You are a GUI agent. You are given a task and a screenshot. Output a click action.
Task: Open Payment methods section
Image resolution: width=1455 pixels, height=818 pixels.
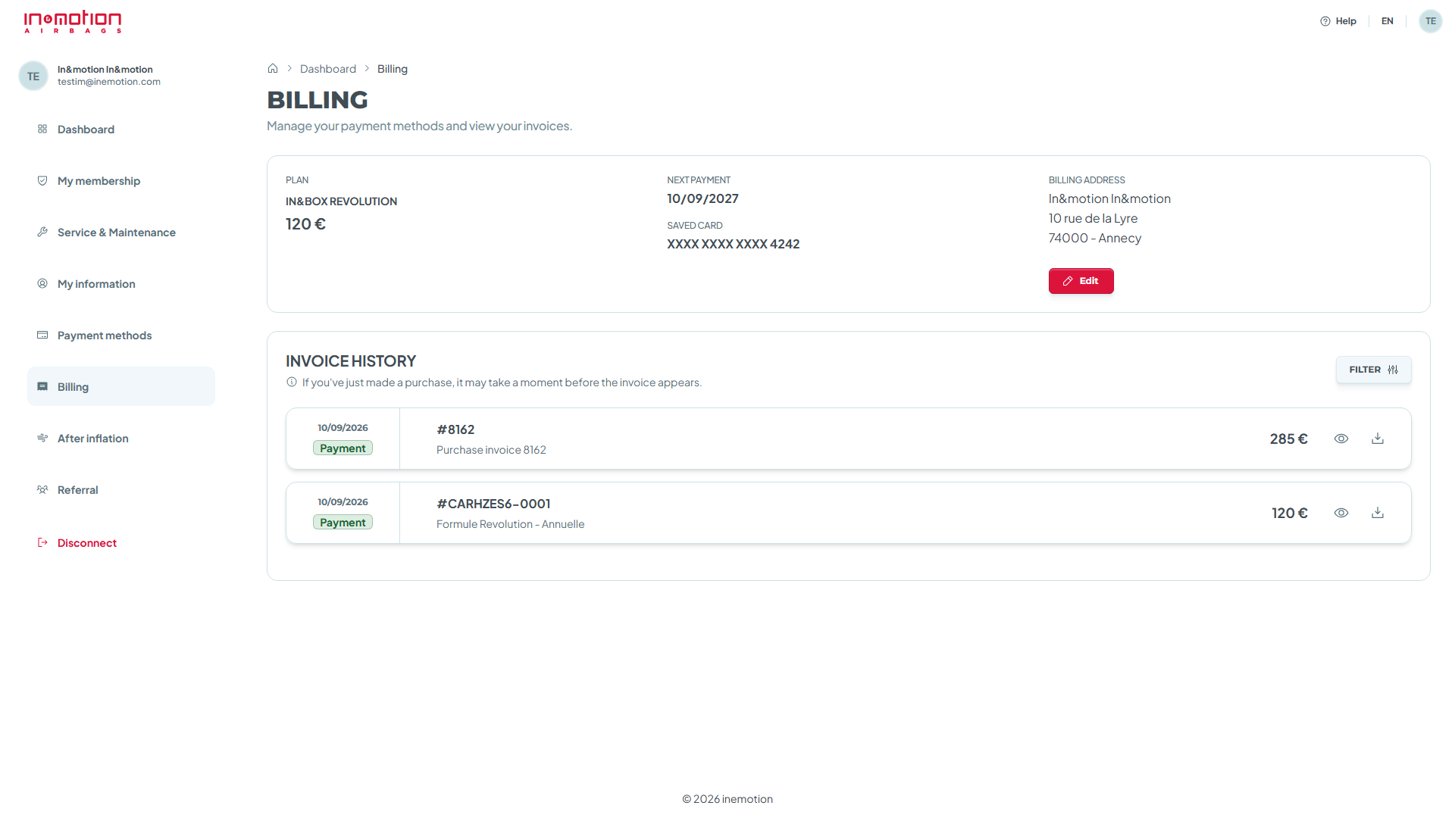click(121, 336)
